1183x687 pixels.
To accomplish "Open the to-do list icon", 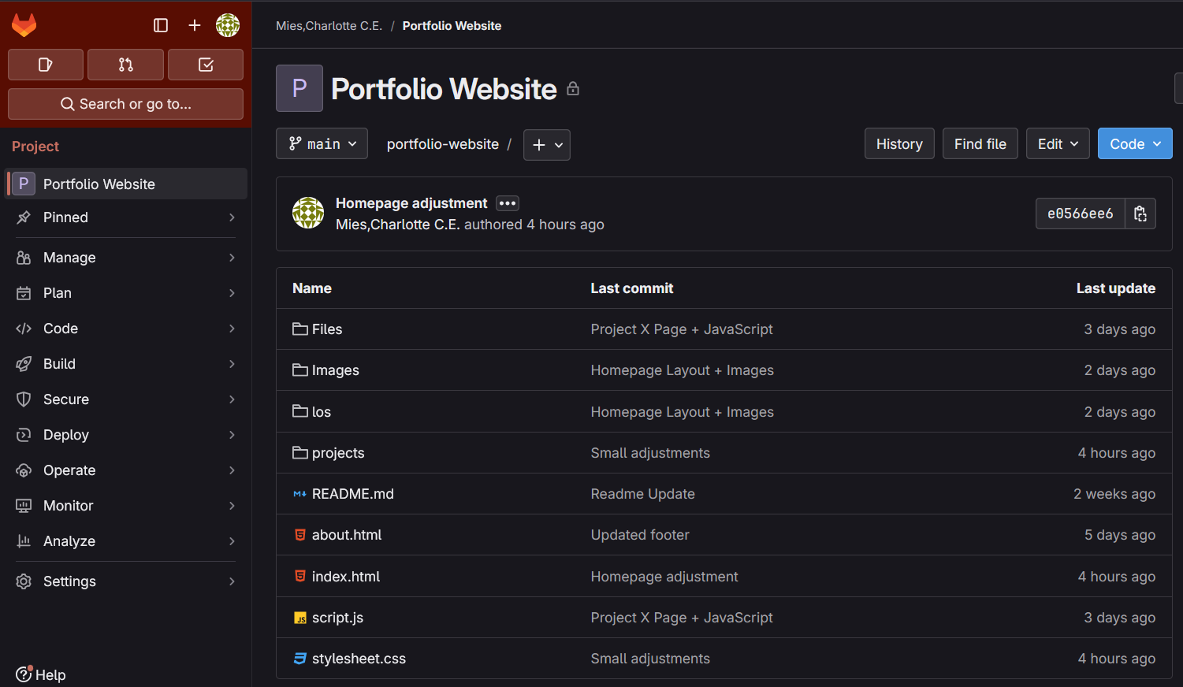I will point(206,64).
